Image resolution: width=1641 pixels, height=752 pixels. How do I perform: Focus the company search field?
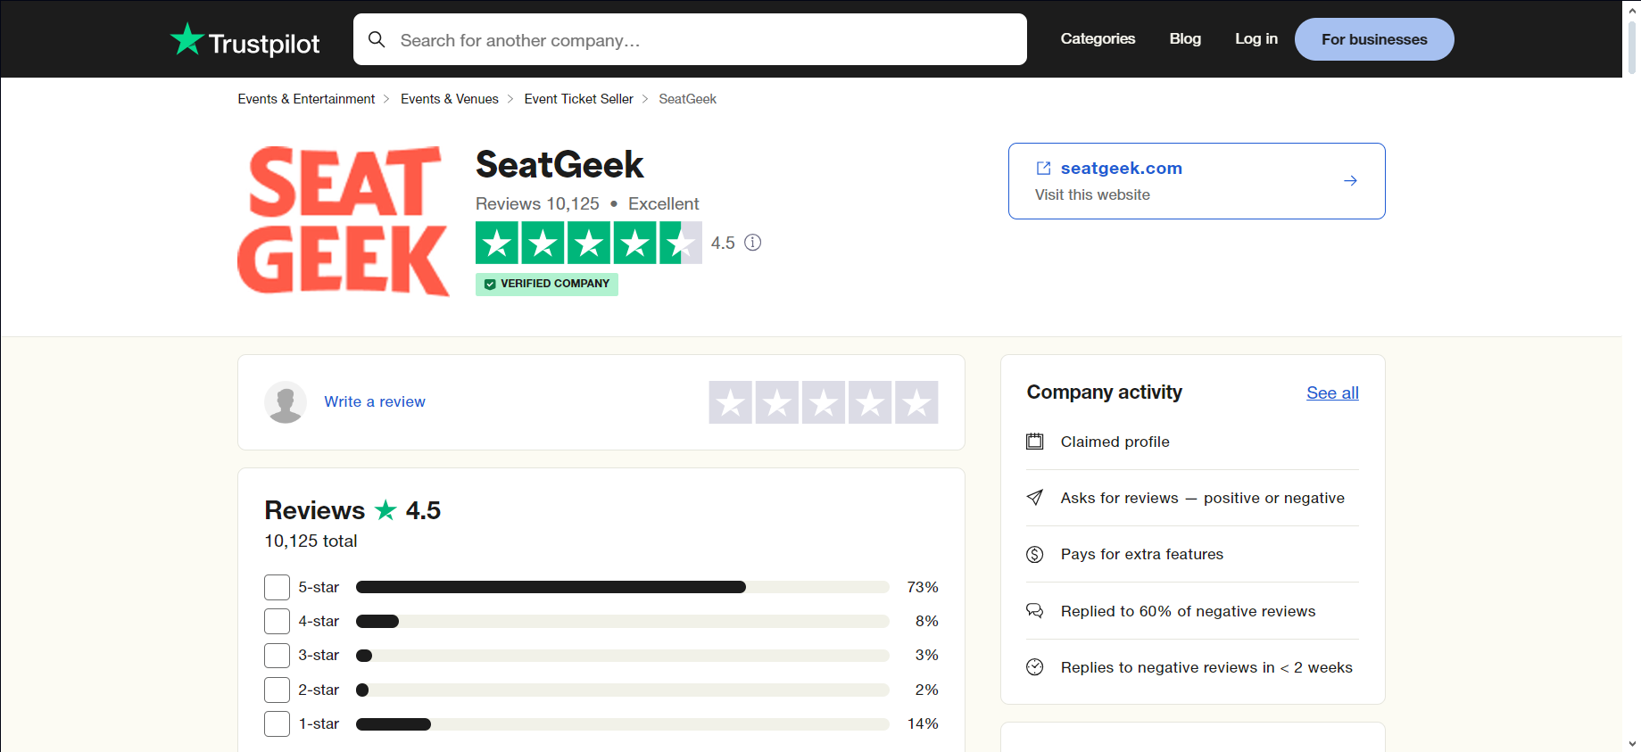click(696, 40)
